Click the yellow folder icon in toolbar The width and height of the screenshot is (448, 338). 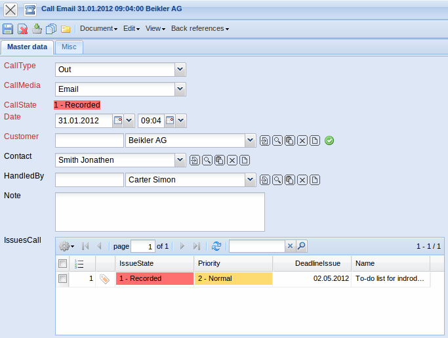click(66, 29)
